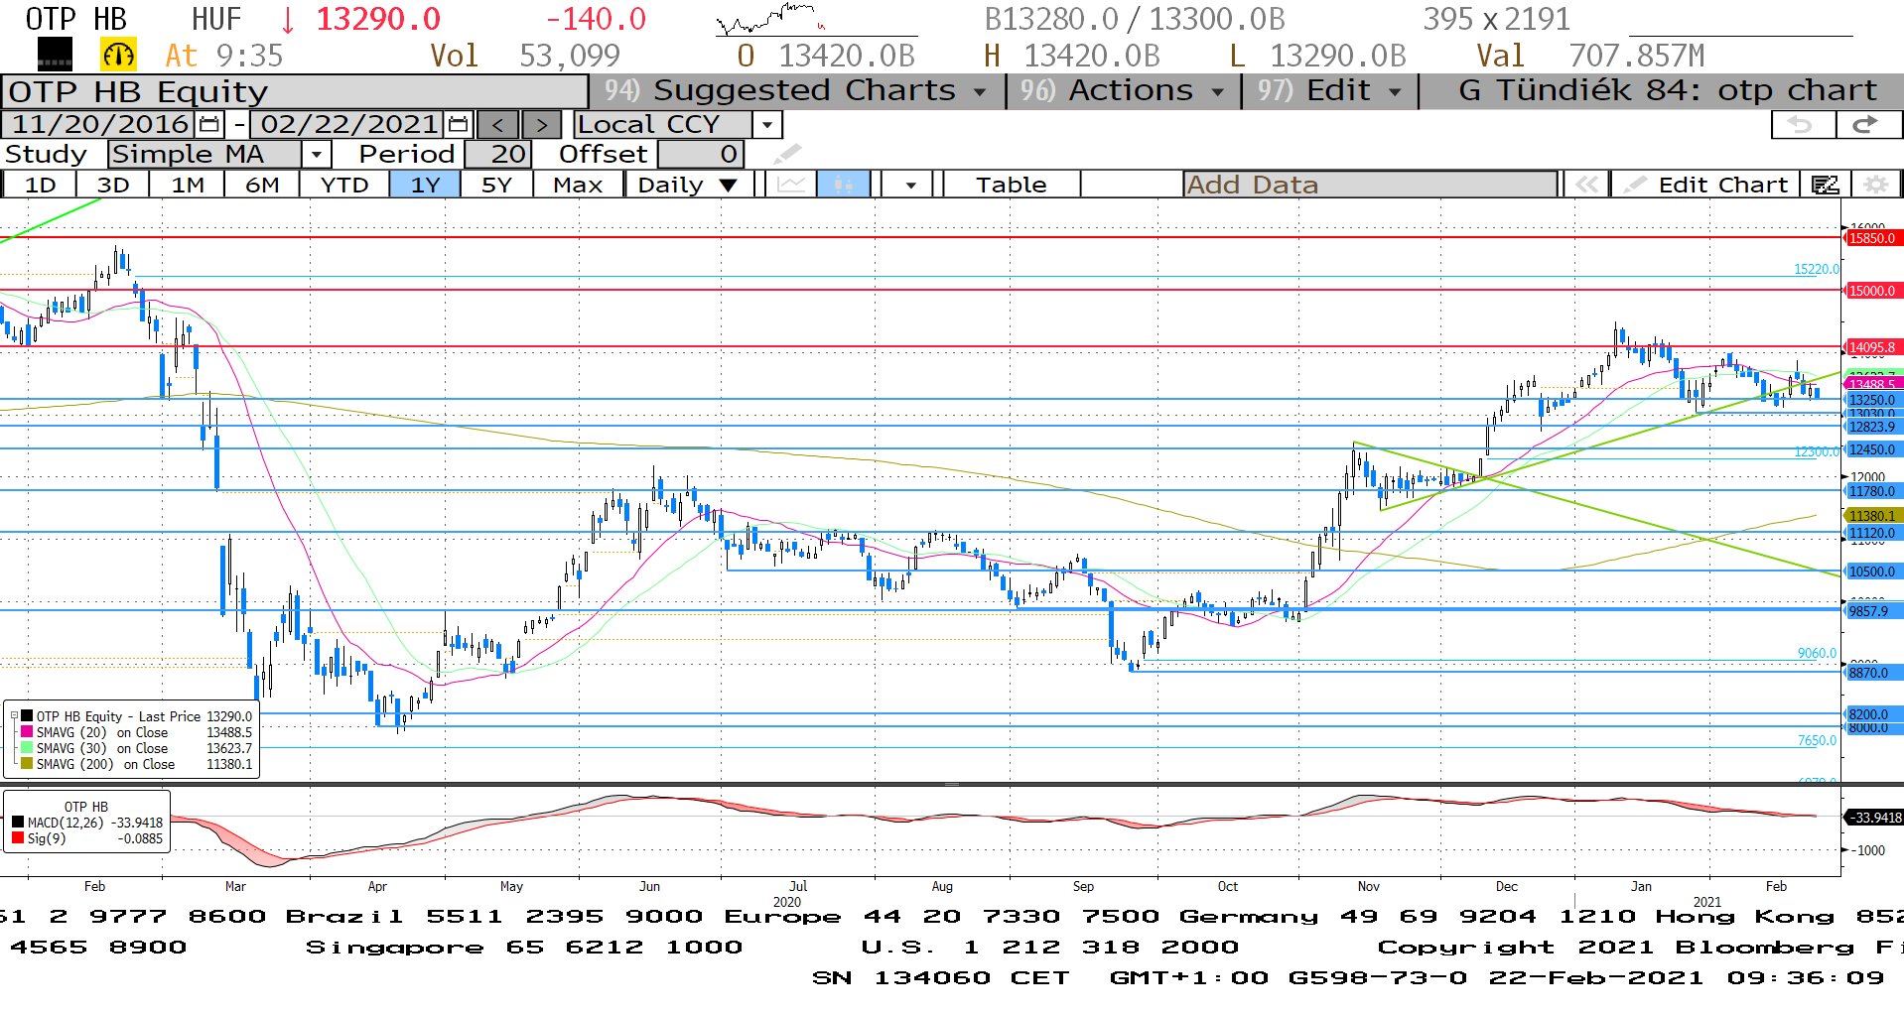Open the chart type dropdown arrow
The height and width of the screenshot is (1017, 1904).
click(910, 185)
